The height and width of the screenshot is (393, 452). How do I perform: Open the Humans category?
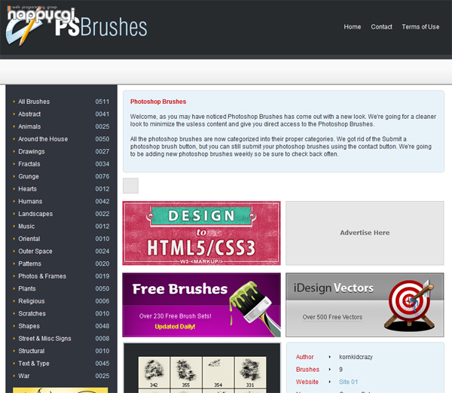tap(30, 201)
